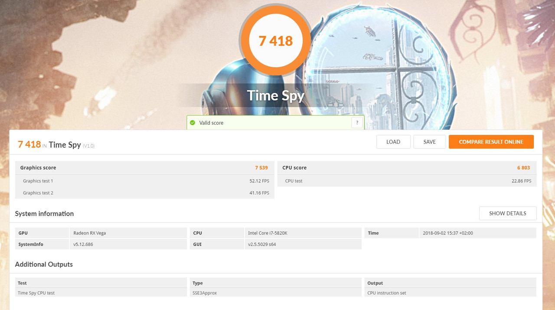The height and width of the screenshot is (310, 555).
Task: Click the SAVE button
Action: 430,142
